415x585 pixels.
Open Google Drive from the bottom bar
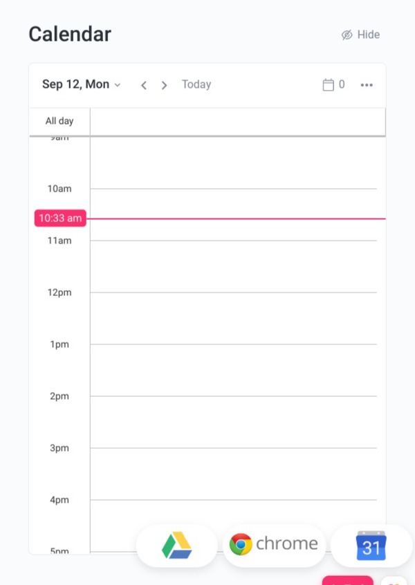176,546
